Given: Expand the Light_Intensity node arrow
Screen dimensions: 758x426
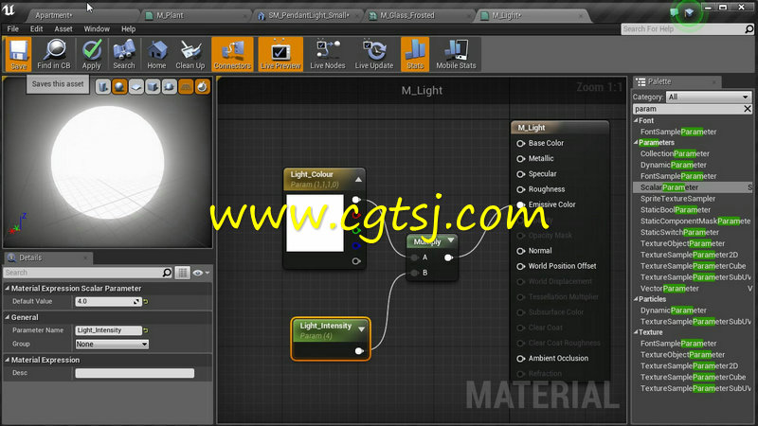Looking at the screenshot, I should [x=361, y=328].
